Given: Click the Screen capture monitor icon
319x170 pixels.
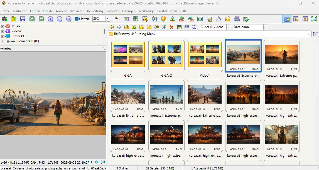Looking at the screenshot, I should tap(209, 19).
